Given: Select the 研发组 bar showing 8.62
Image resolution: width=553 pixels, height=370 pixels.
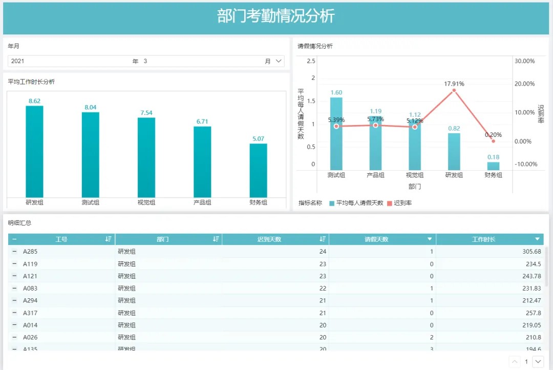Looking at the screenshot, I should [35, 151].
